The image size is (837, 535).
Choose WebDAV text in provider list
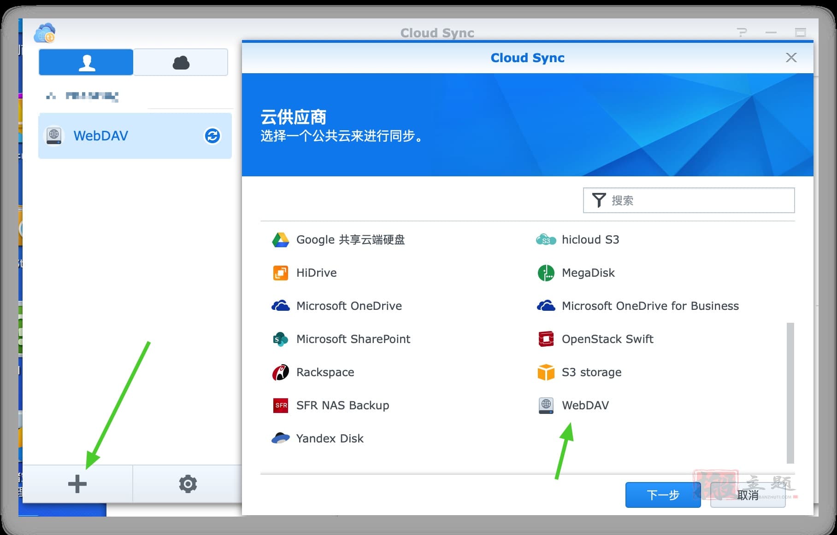coord(585,406)
